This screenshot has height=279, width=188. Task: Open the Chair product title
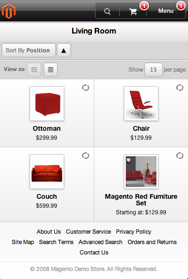[x=141, y=128]
